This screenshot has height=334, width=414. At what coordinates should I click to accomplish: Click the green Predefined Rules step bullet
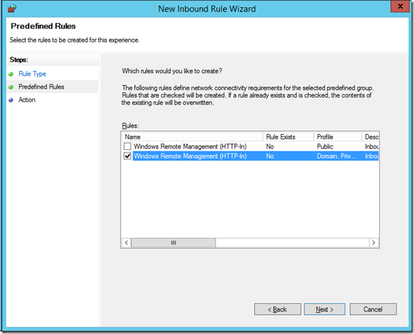[11, 87]
